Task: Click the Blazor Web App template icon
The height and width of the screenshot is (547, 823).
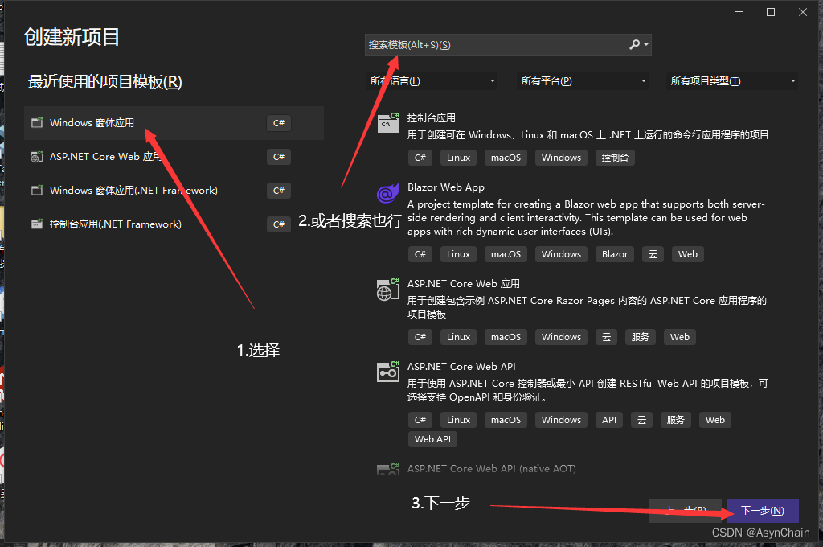Action: (x=388, y=193)
